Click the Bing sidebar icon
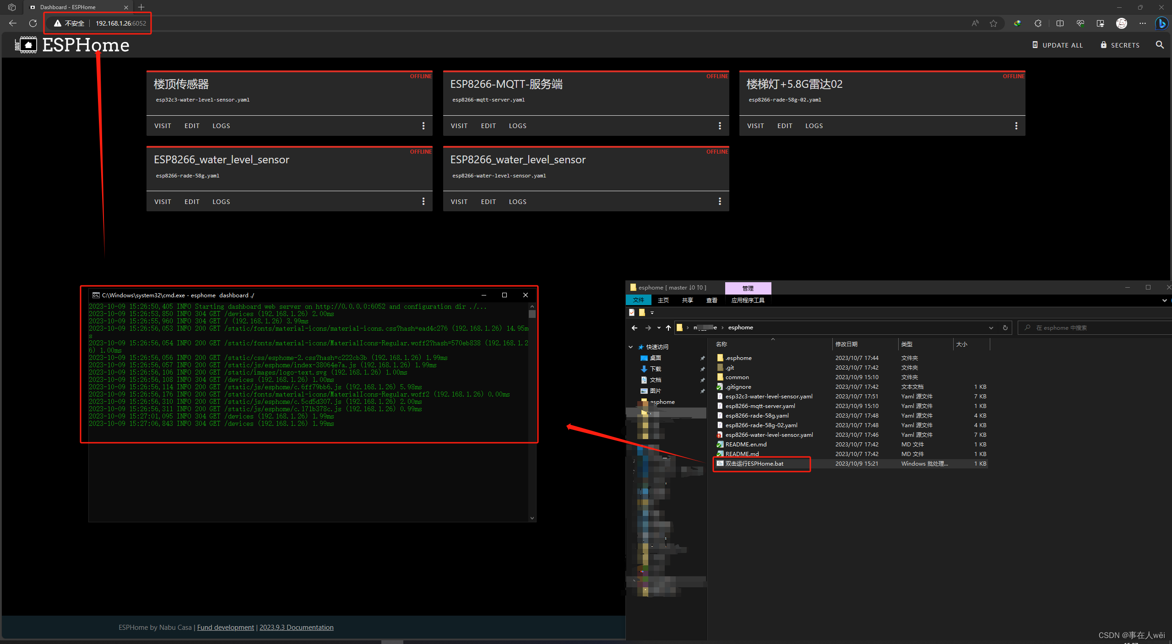 [x=1161, y=23]
